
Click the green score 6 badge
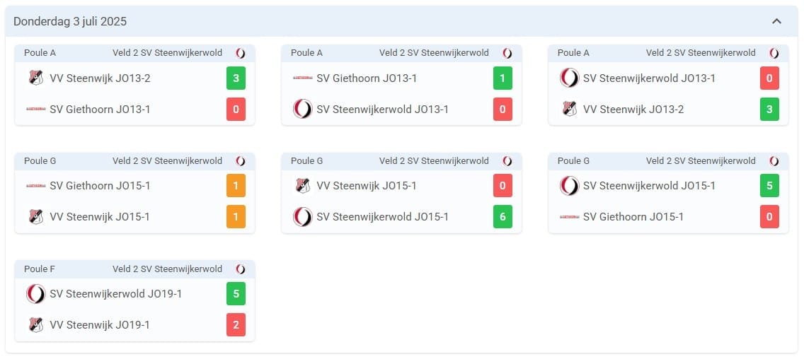click(502, 217)
